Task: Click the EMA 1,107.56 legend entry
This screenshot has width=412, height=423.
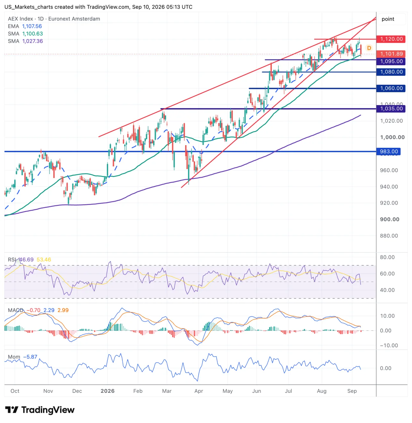Action: [x=25, y=26]
